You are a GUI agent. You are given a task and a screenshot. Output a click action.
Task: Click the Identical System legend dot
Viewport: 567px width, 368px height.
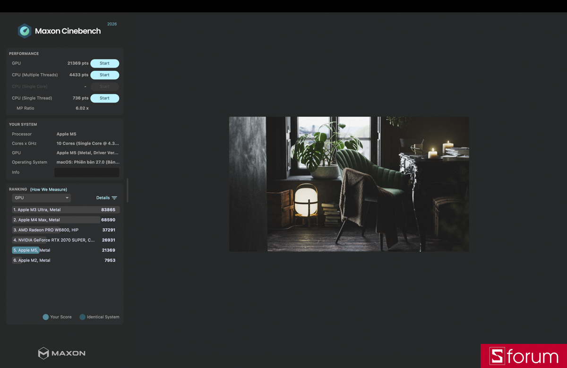pyautogui.click(x=82, y=317)
